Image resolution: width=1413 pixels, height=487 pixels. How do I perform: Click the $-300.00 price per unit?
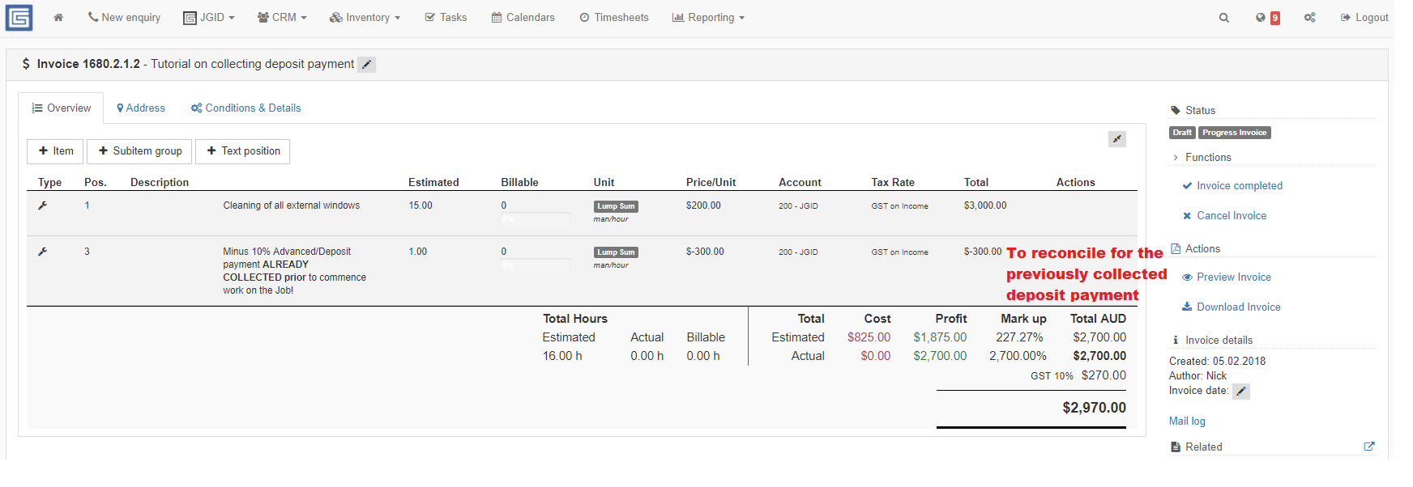coord(705,252)
